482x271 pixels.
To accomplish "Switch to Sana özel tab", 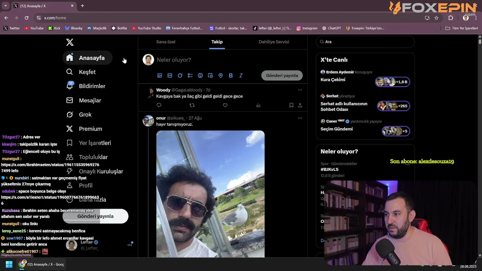I will (166, 42).
